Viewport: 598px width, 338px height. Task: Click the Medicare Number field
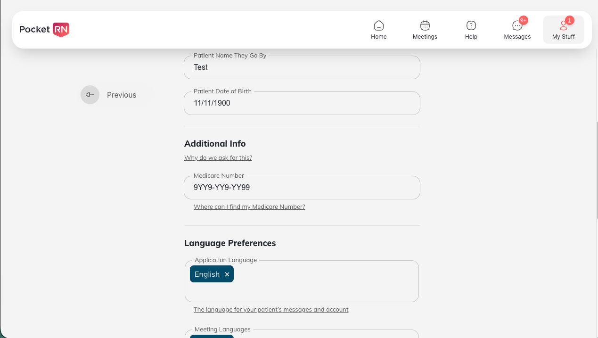click(x=302, y=187)
